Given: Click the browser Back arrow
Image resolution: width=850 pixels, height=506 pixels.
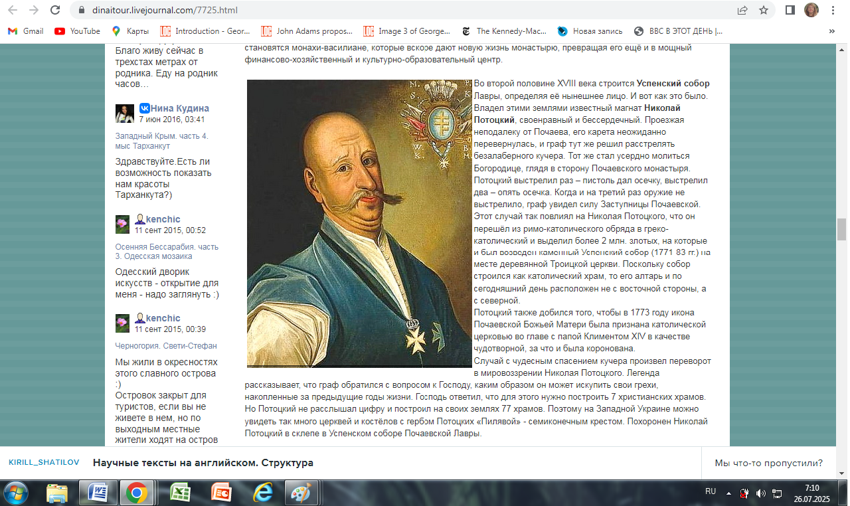Looking at the screenshot, I should (x=13, y=10).
